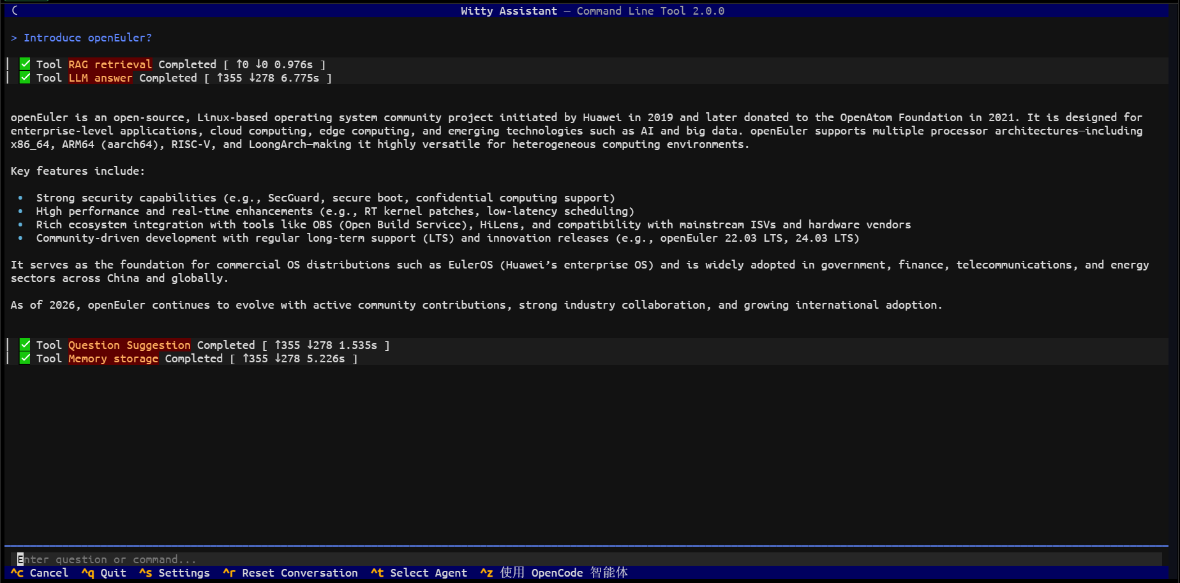Click the '↑355 ↓278 6.775s' stats of LLM answer

coord(267,78)
